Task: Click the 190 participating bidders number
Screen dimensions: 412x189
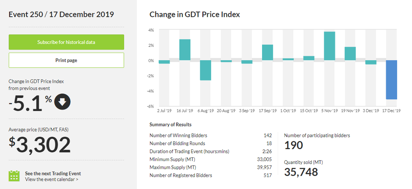Action: [294, 145]
